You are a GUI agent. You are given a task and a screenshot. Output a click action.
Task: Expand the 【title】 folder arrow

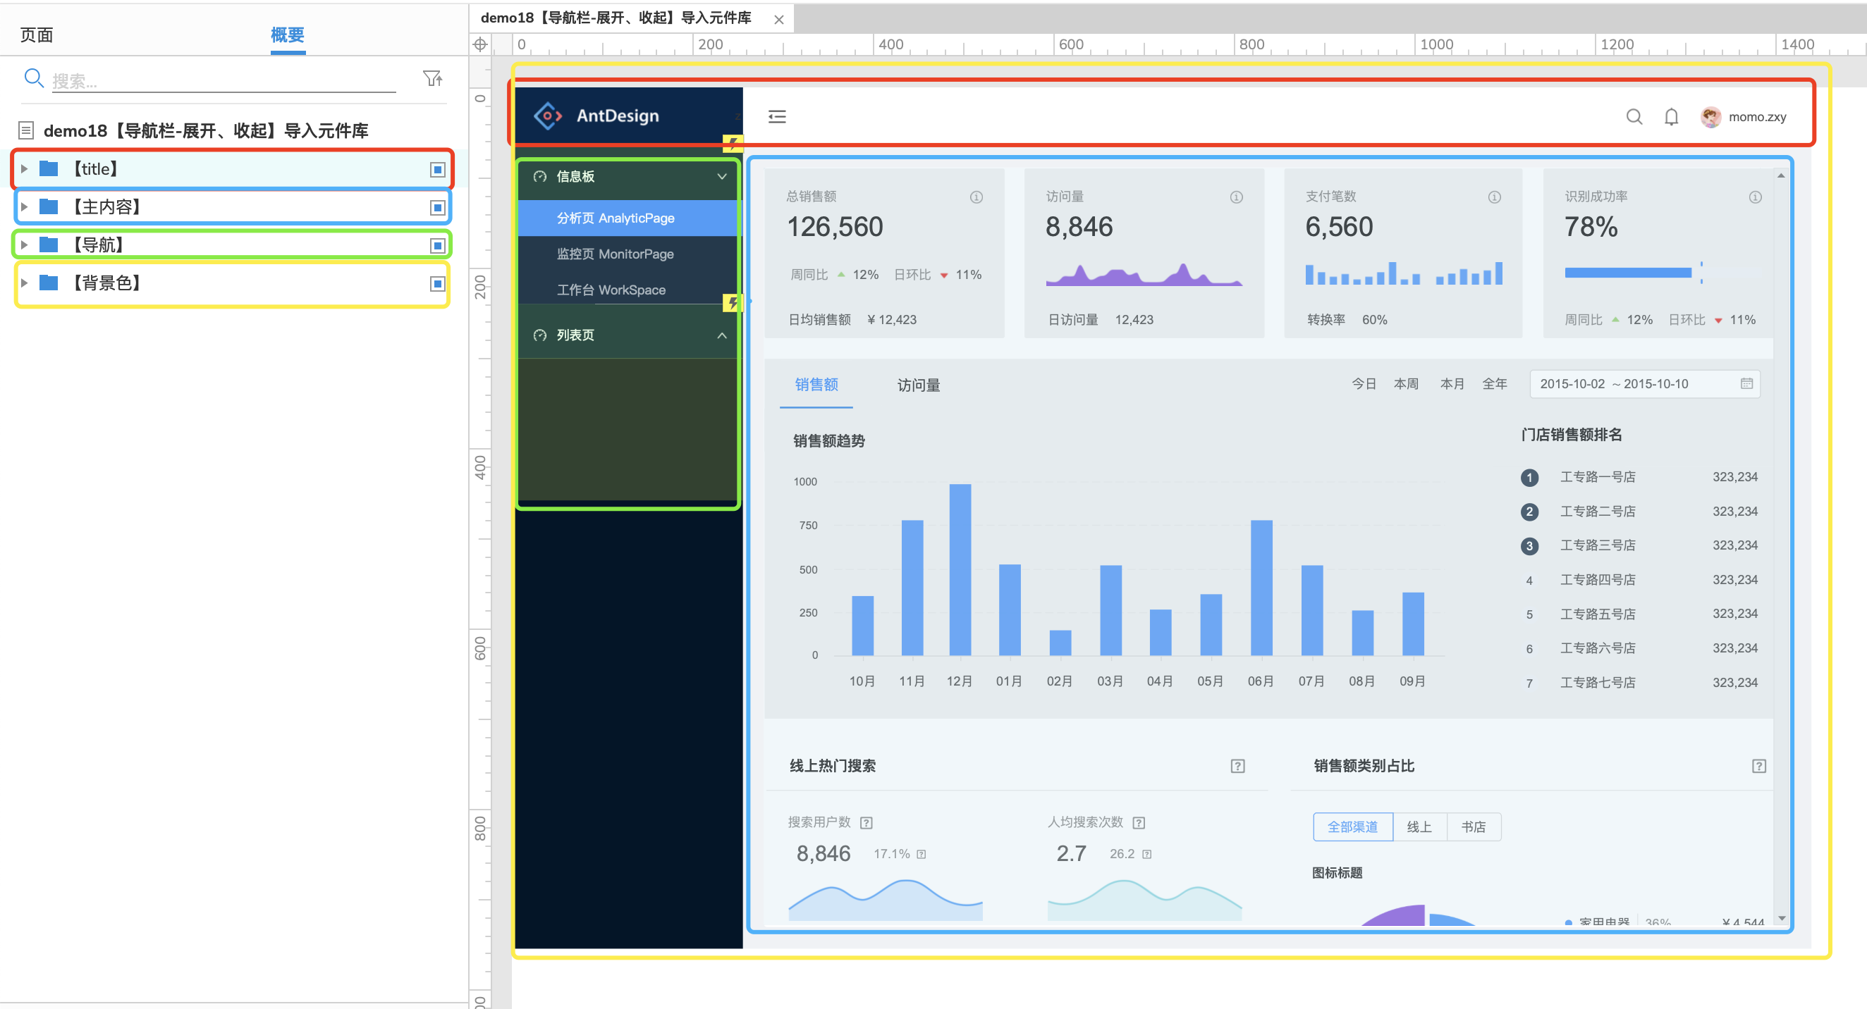click(24, 169)
